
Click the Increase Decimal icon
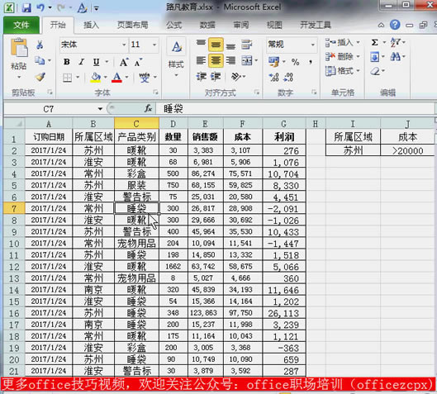(274, 77)
